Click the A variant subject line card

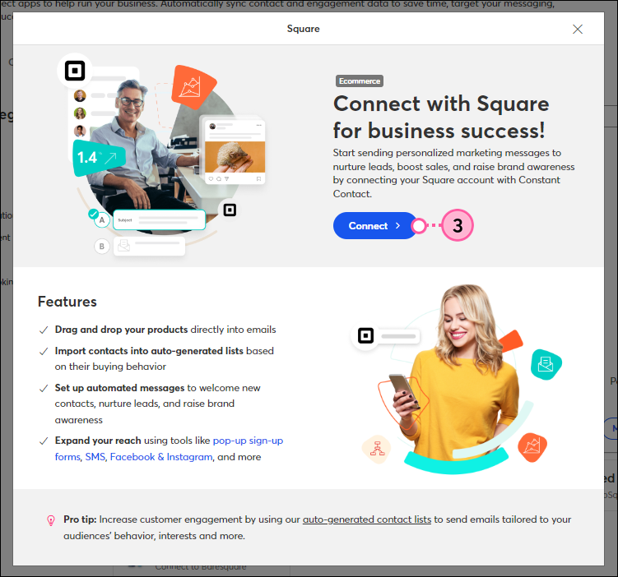pos(159,220)
